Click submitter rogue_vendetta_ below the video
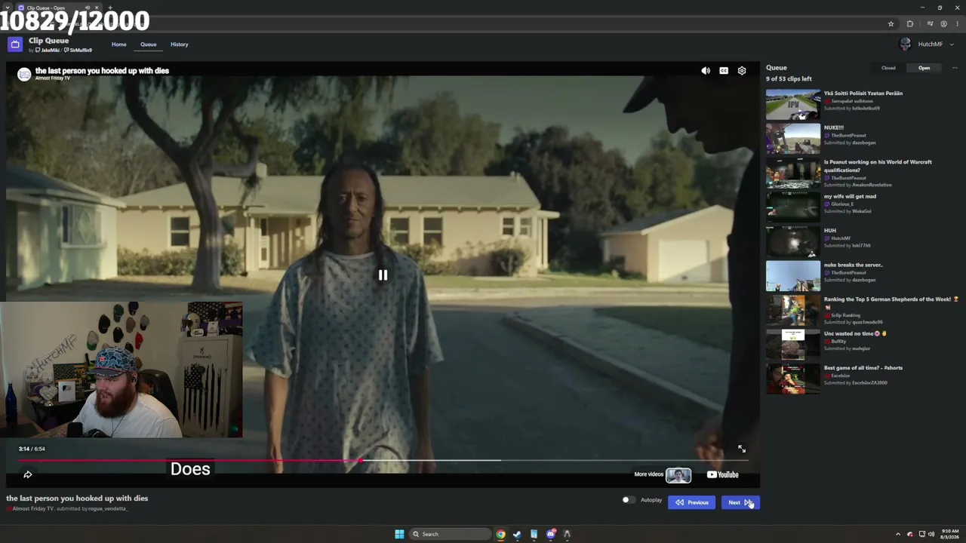The width and height of the screenshot is (966, 543). coord(108,509)
